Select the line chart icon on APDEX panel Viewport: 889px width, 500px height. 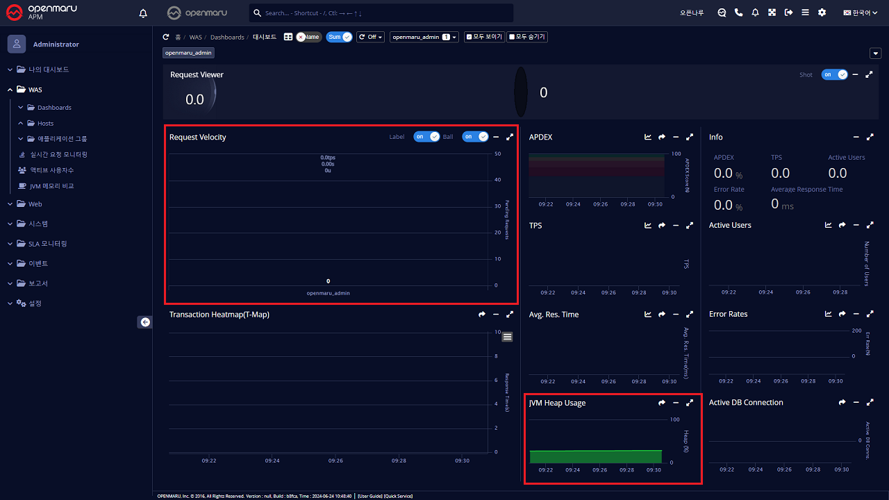click(x=647, y=137)
